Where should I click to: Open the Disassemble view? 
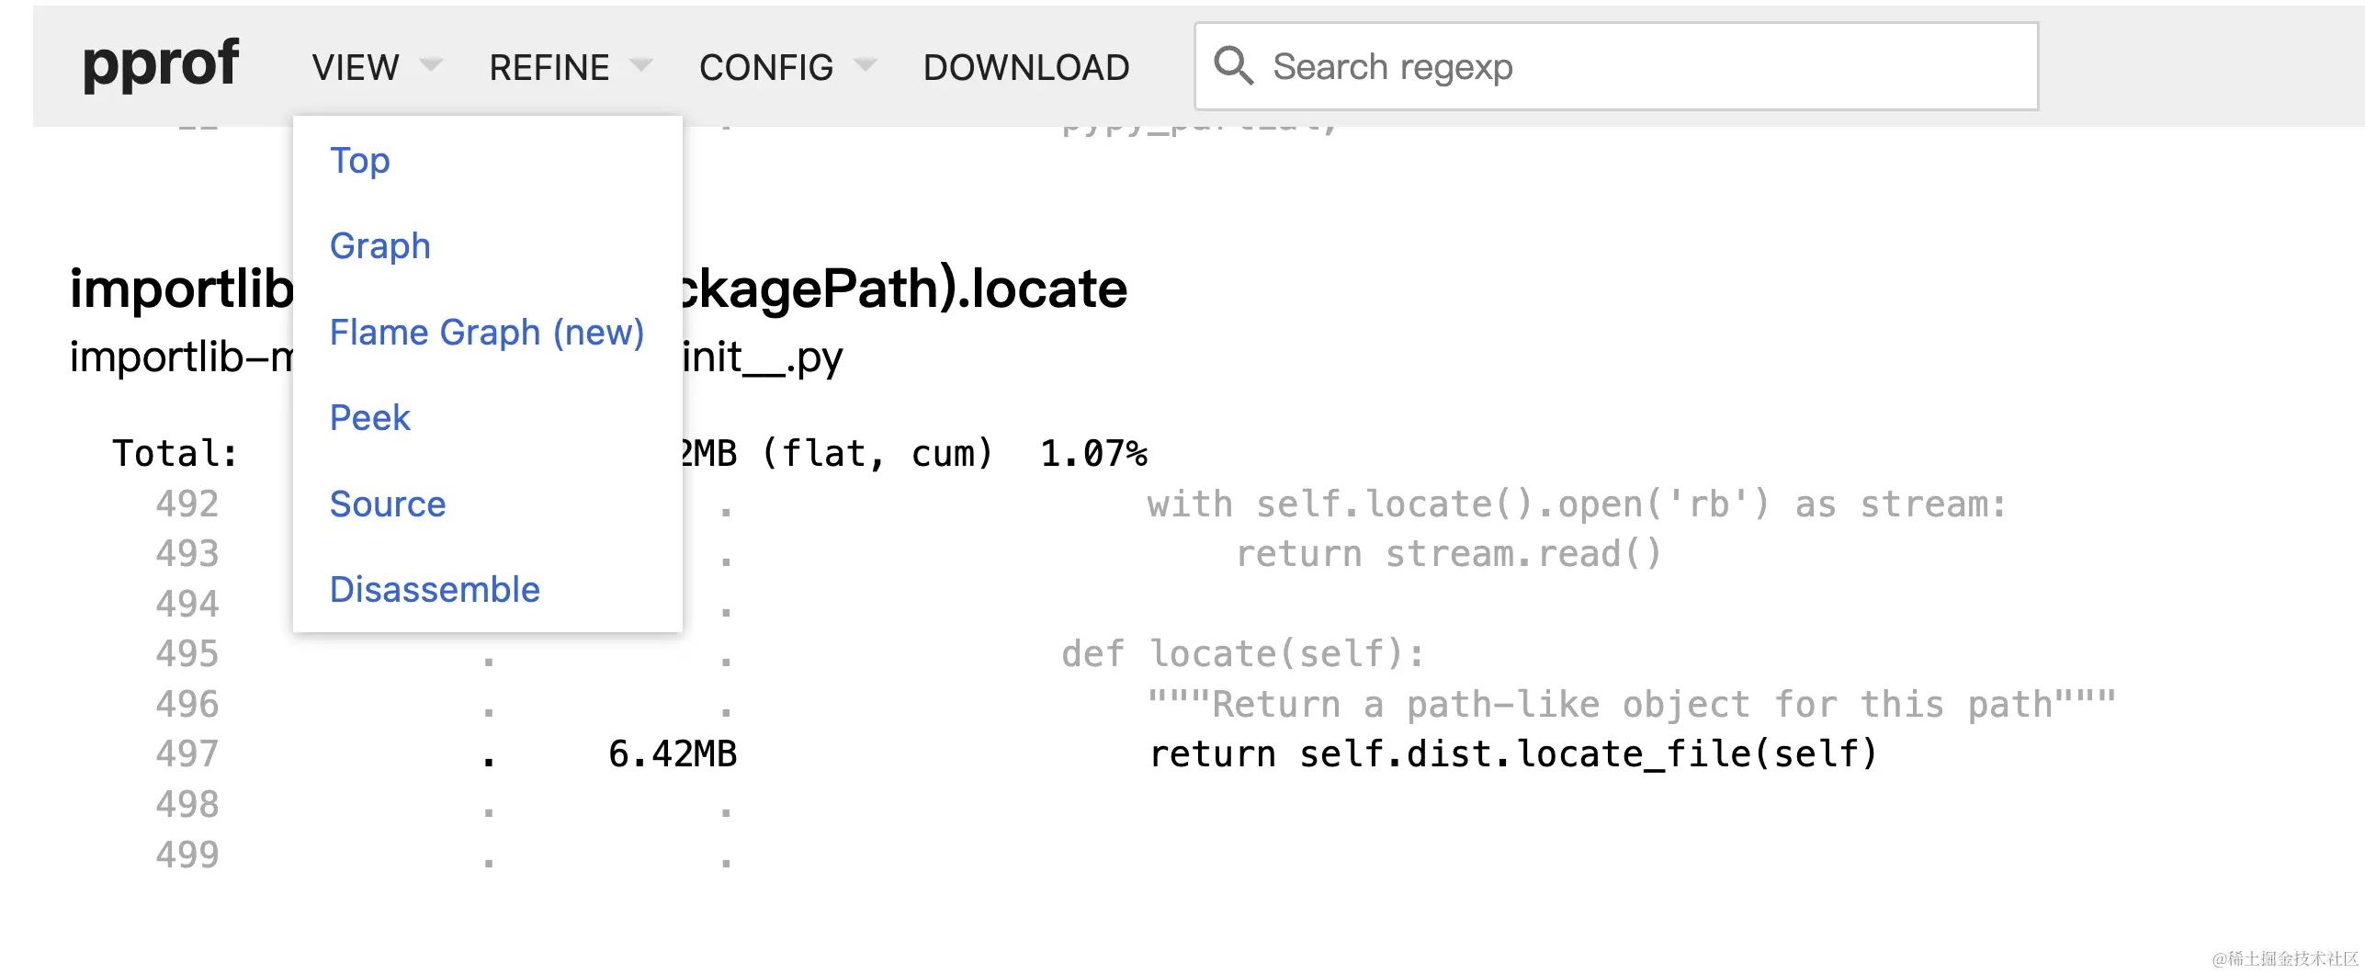click(x=435, y=589)
